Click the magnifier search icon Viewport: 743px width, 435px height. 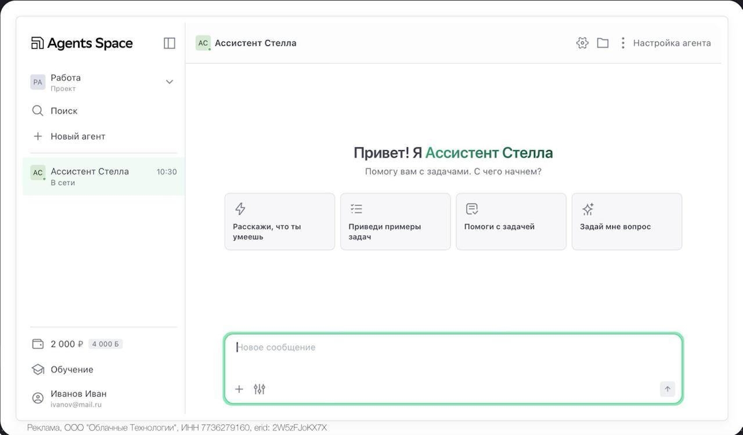(38, 111)
